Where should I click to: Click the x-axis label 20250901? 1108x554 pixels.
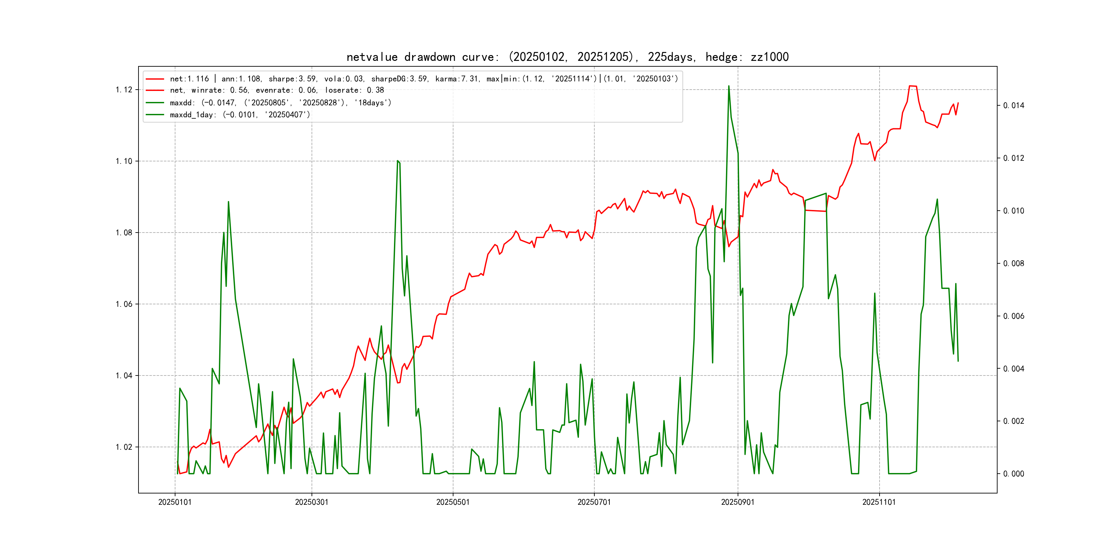[x=737, y=502]
